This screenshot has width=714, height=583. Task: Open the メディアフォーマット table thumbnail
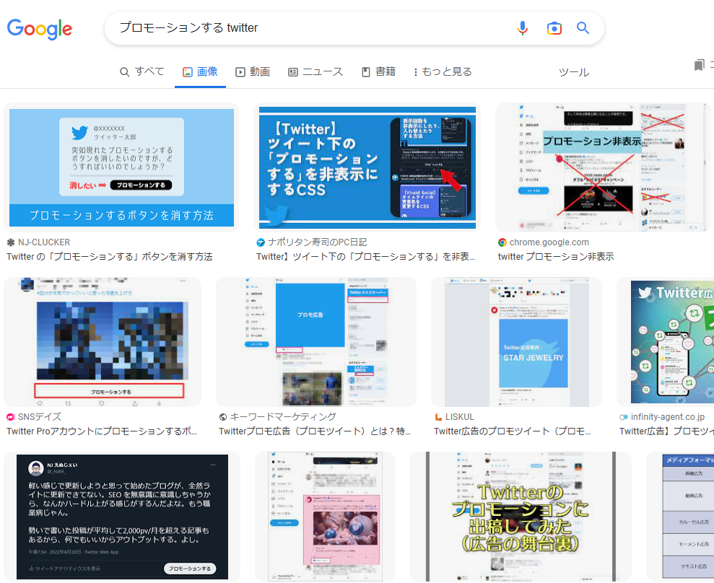680,517
